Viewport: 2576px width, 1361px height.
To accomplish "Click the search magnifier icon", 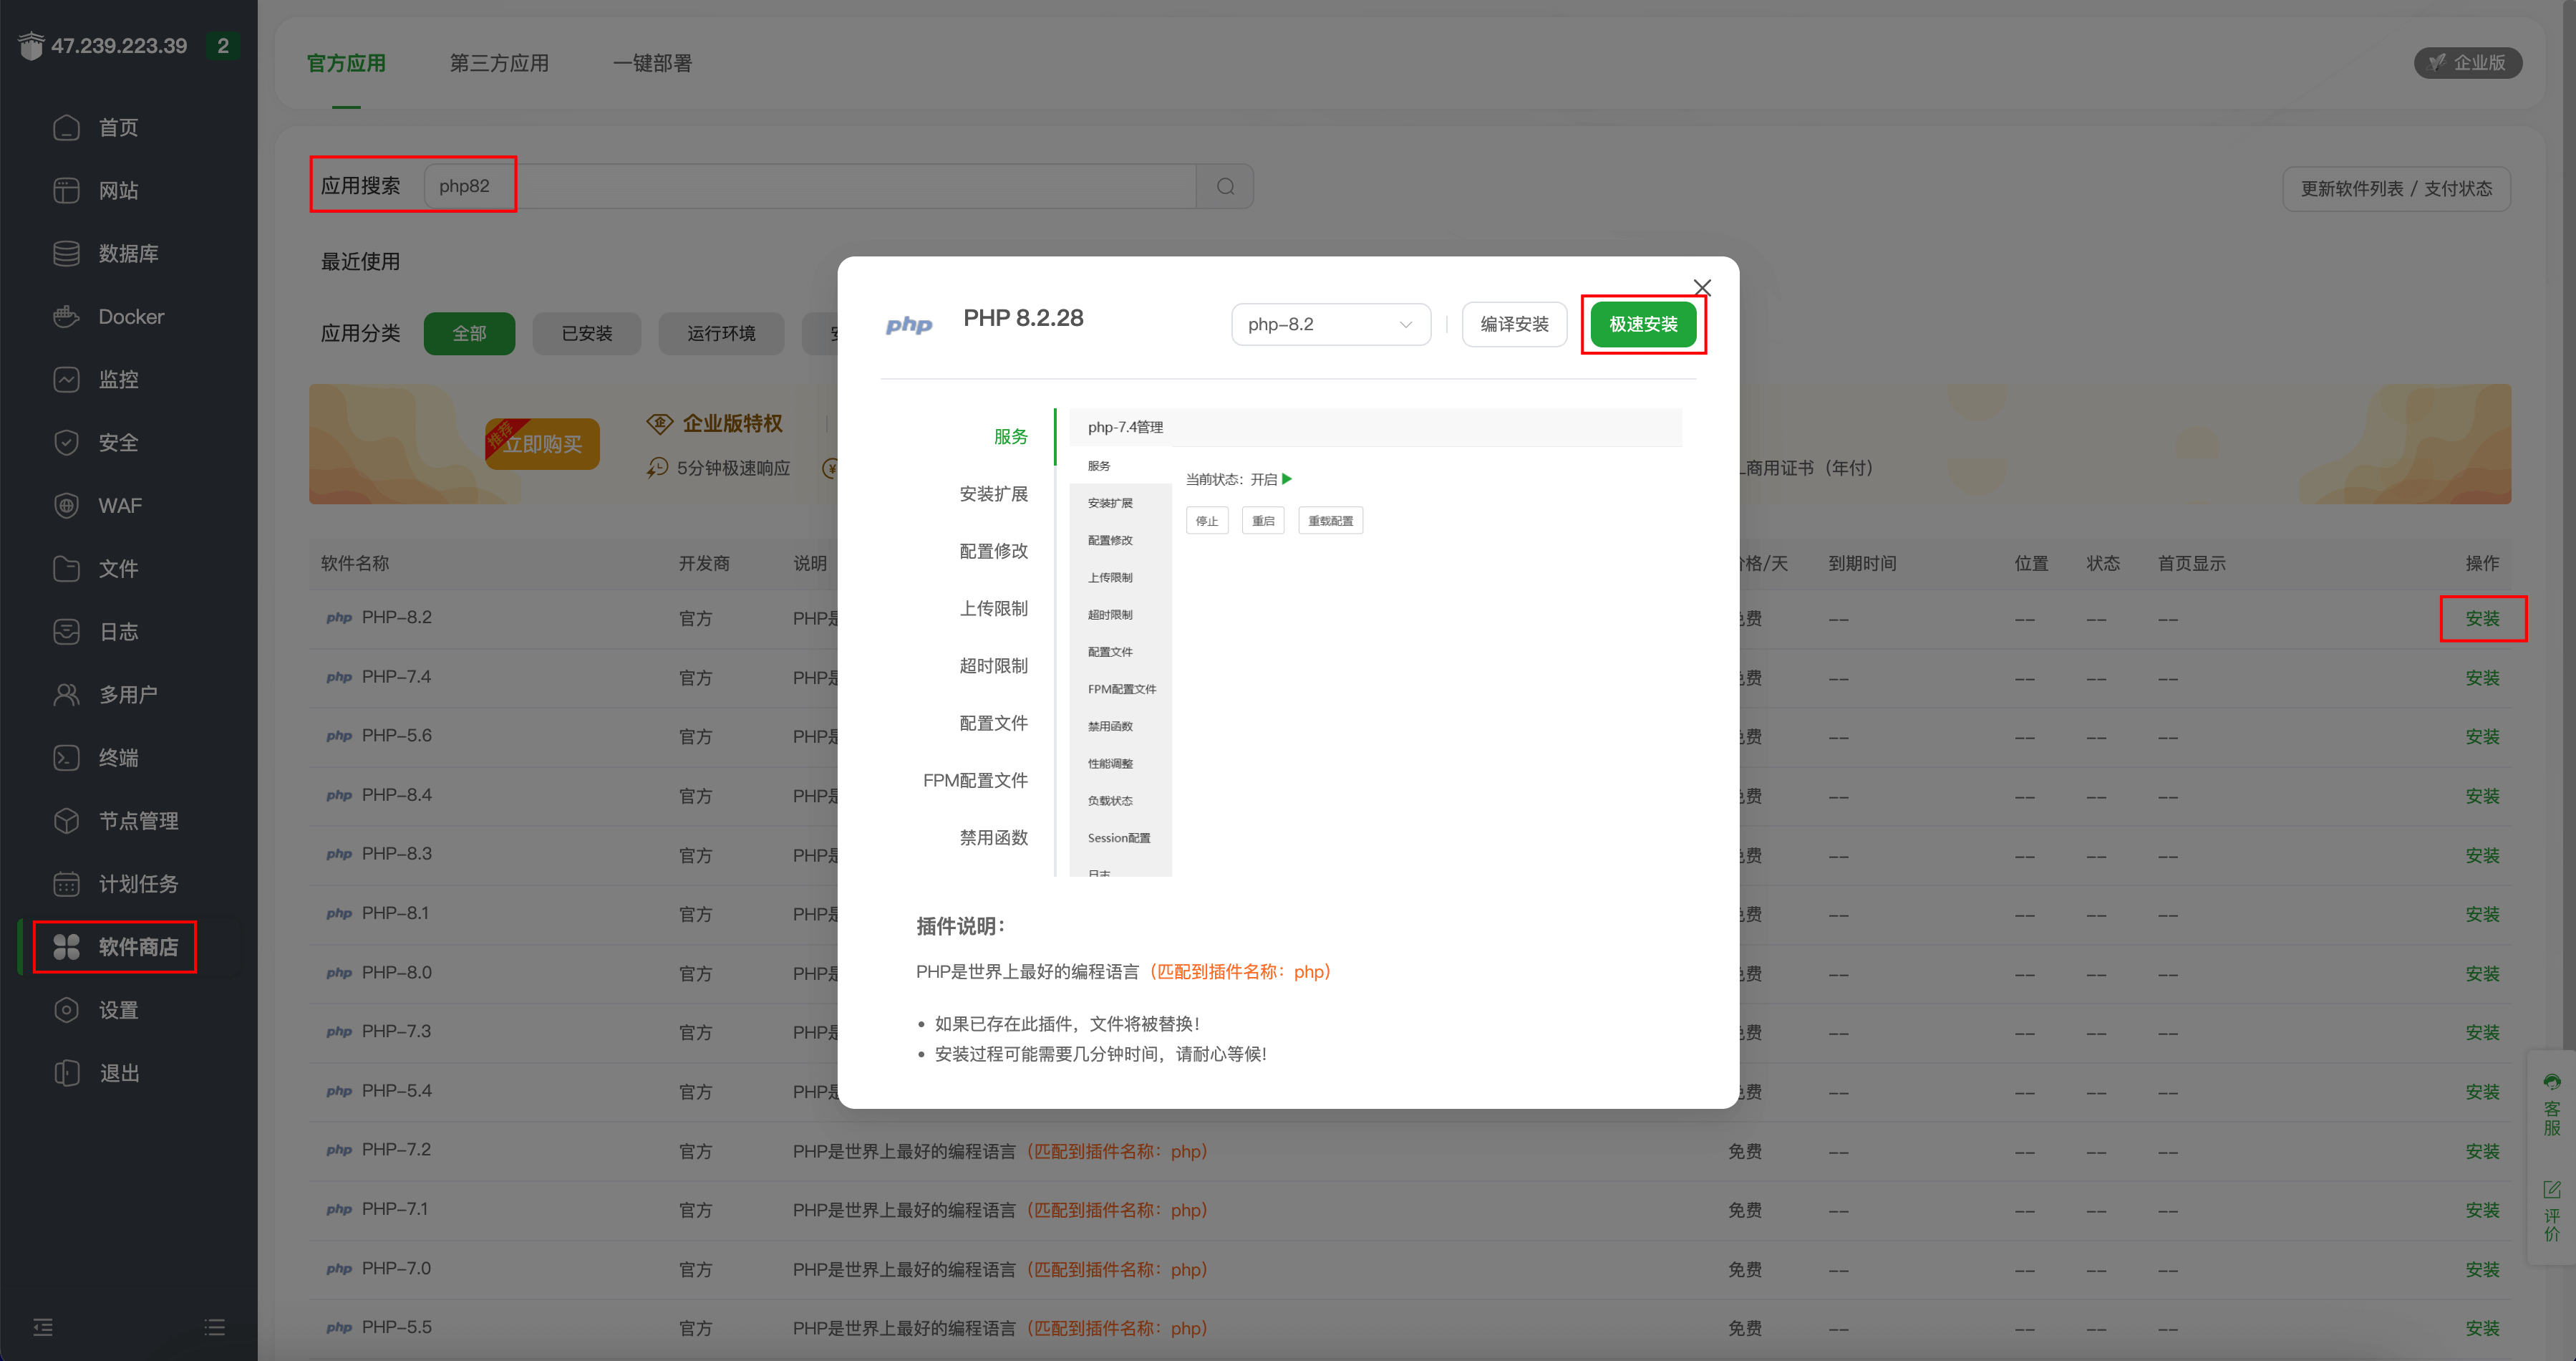I will tap(1224, 185).
